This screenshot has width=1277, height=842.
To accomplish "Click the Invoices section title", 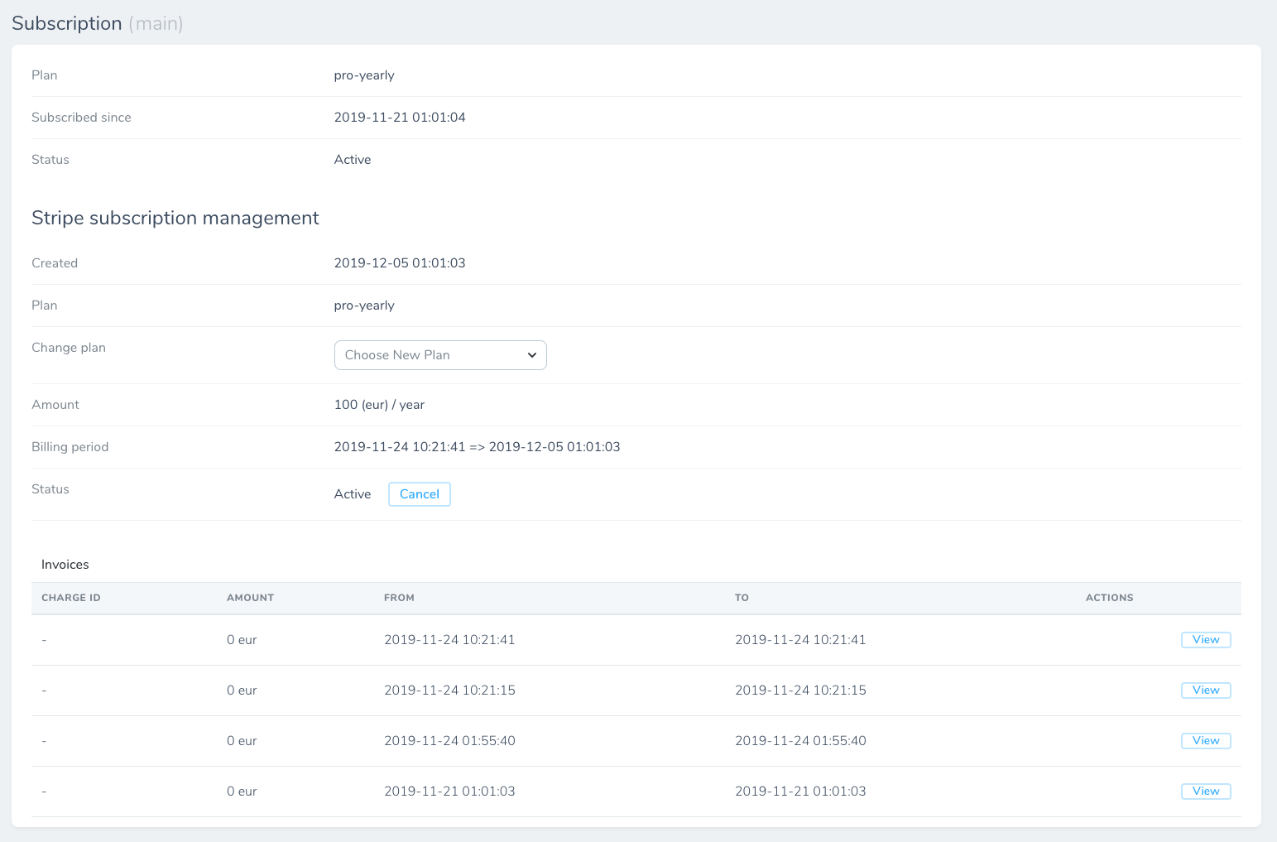I will (x=65, y=565).
